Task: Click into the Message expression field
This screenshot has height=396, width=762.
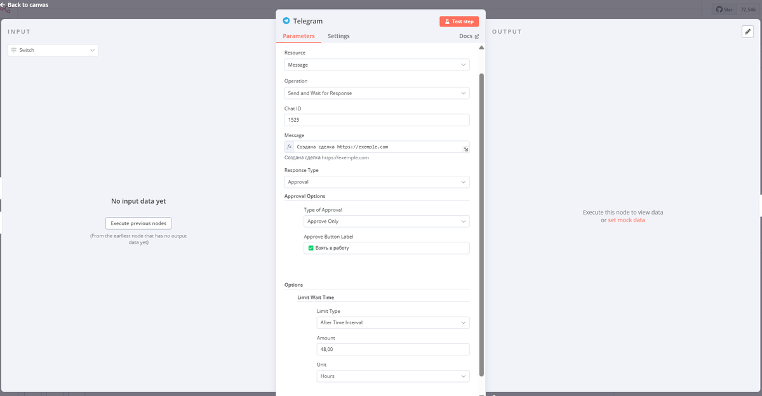Action: pyautogui.click(x=377, y=147)
